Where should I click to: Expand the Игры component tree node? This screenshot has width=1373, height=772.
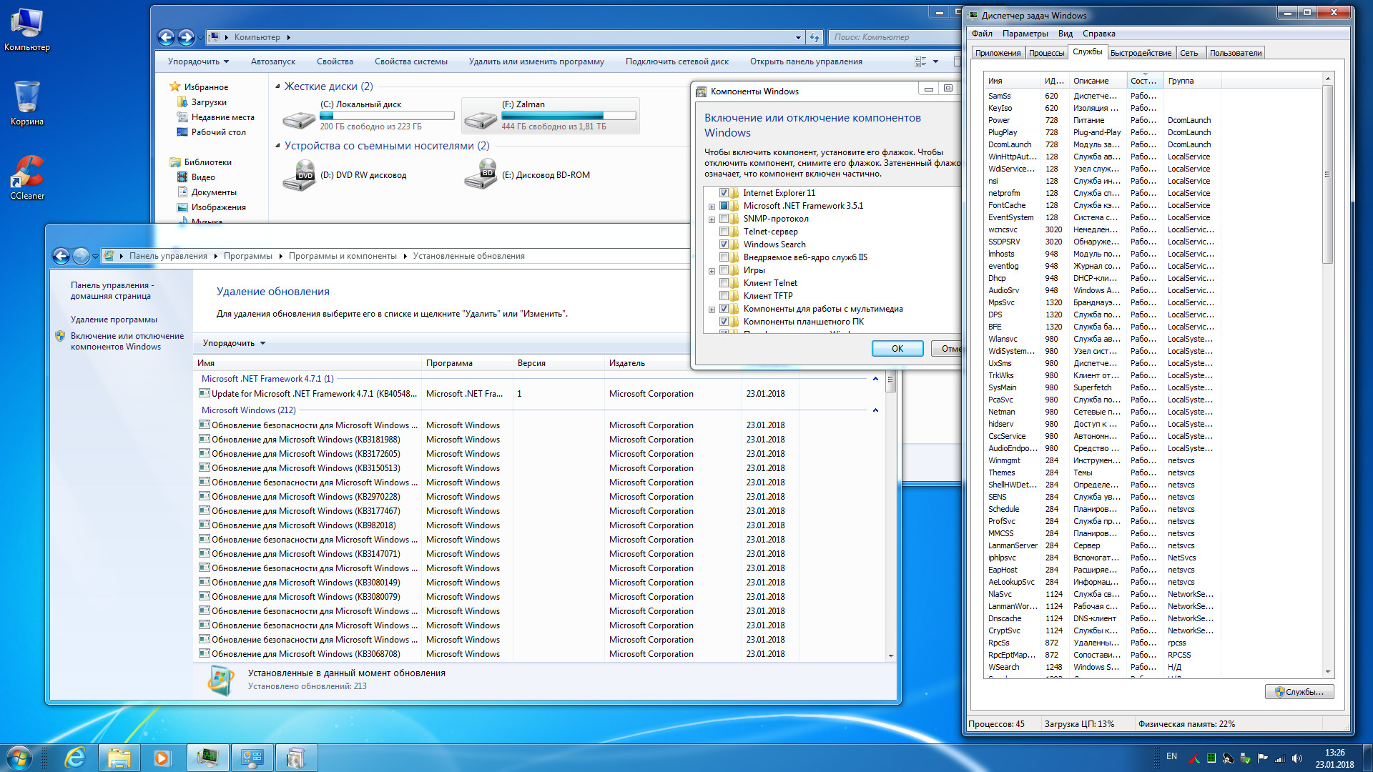coord(712,271)
